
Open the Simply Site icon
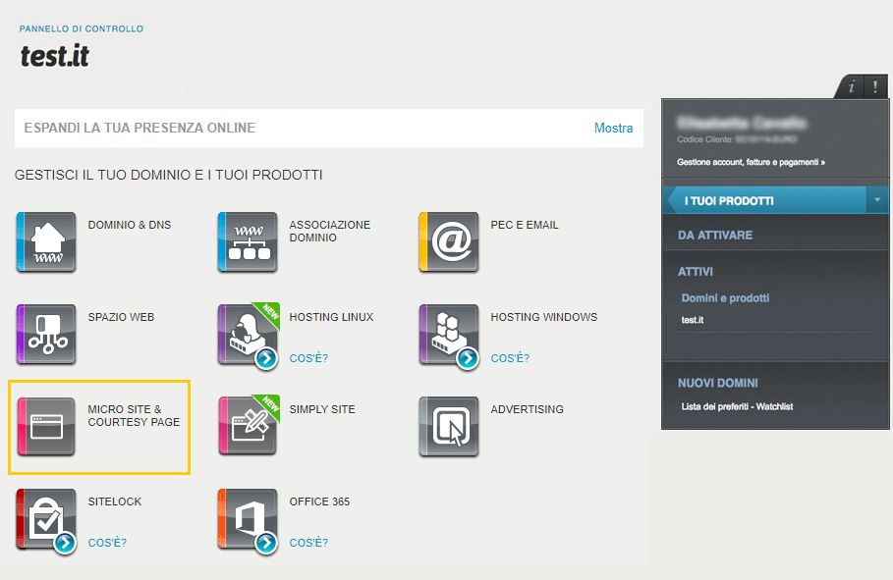coord(248,426)
